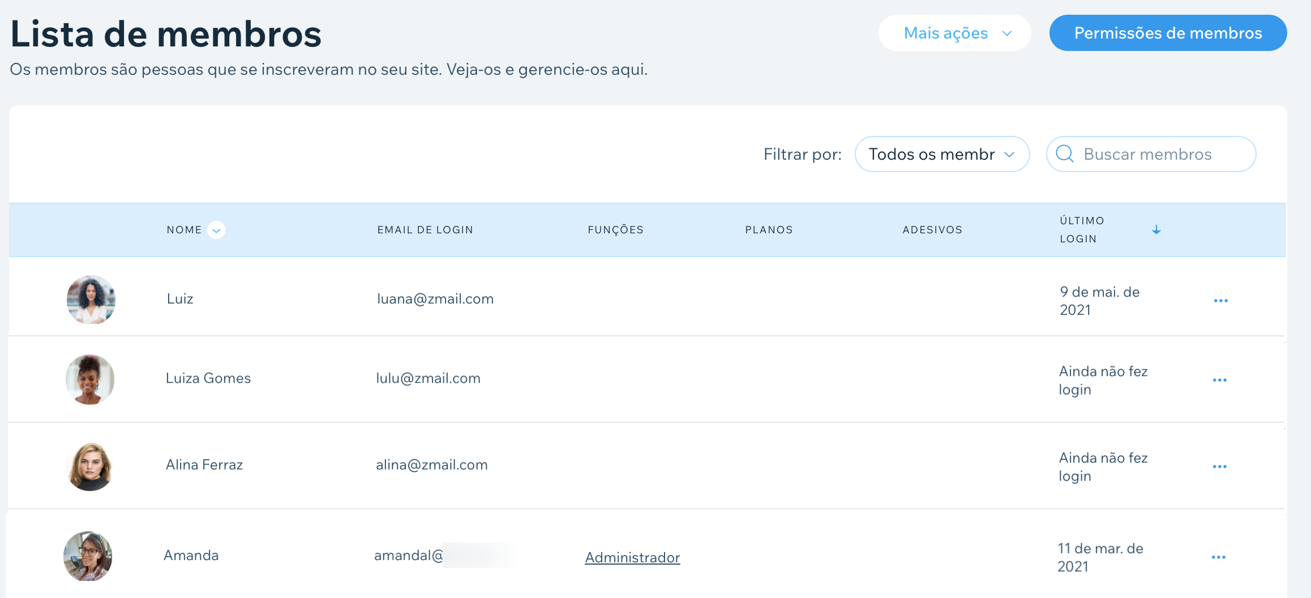Click last login 11 de mar. de 2021
This screenshot has height=598, width=1311.
(x=1100, y=557)
